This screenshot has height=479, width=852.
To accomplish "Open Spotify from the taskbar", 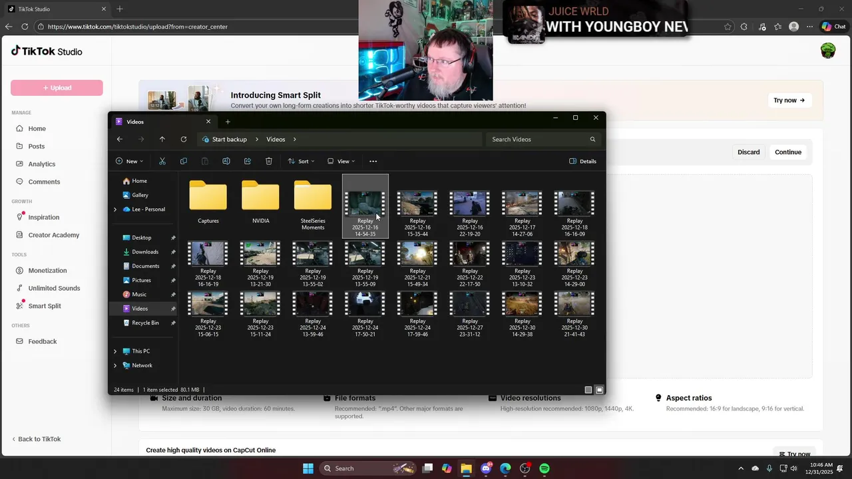I will pyautogui.click(x=544, y=468).
